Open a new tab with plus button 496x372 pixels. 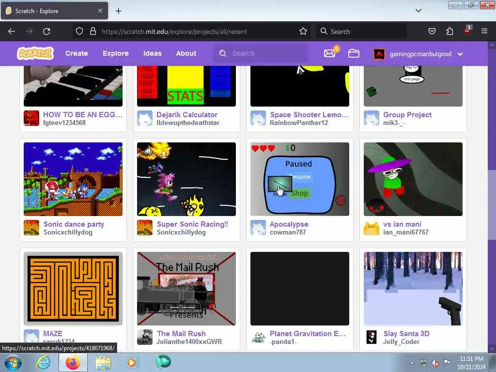click(x=118, y=11)
